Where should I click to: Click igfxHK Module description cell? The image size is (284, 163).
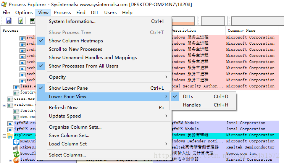[185, 129]
